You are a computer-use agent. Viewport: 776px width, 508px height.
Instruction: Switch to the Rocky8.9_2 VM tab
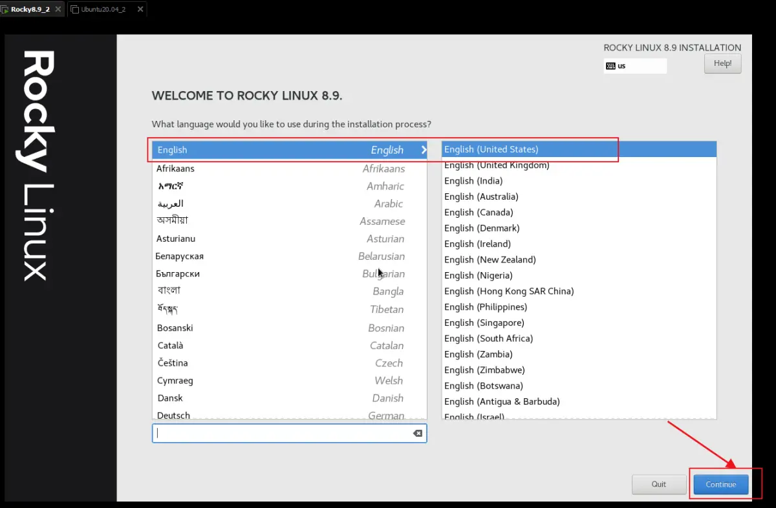pyautogui.click(x=32, y=9)
